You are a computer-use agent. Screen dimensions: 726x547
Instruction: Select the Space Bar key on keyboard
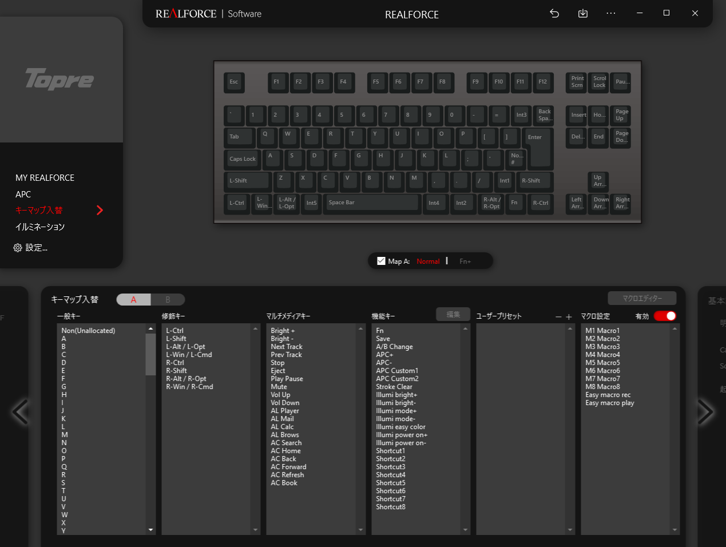pos(372,203)
